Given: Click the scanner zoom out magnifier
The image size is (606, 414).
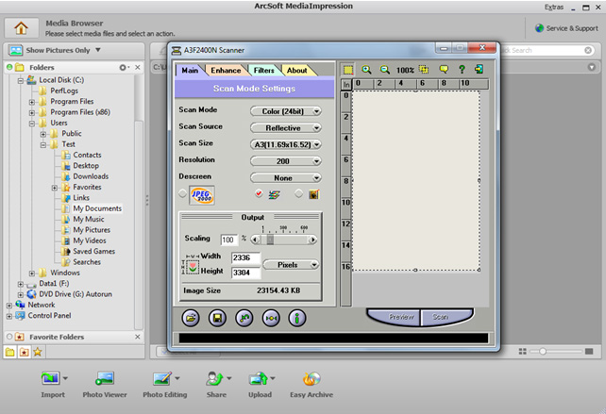Looking at the screenshot, I should tap(384, 70).
